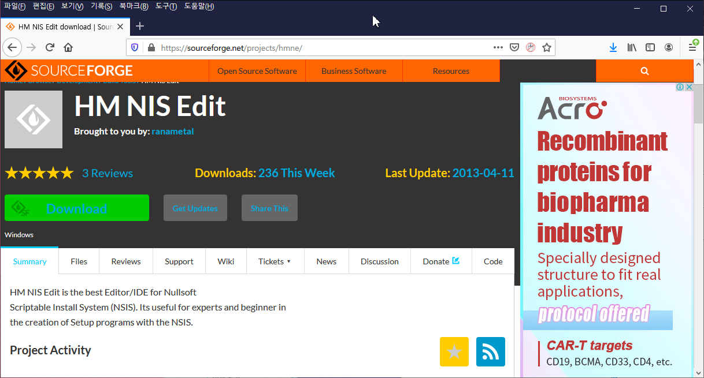This screenshot has height=378, width=704.
Task: Save page to Pocket icon
Action: point(514,47)
